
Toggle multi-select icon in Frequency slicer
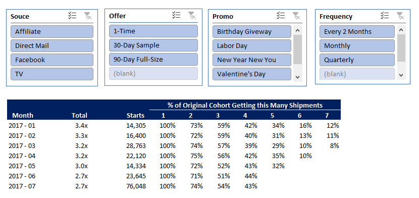click(385, 16)
